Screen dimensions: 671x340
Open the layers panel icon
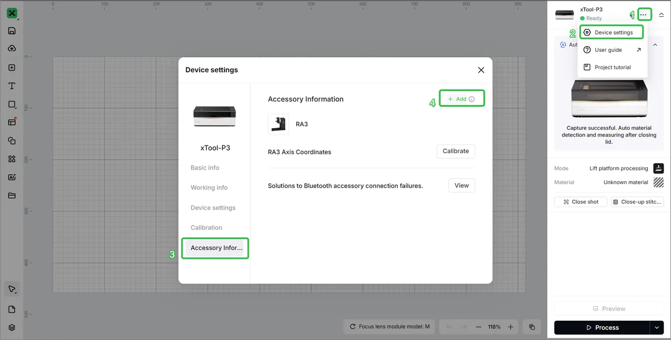[x=12, y=327]
